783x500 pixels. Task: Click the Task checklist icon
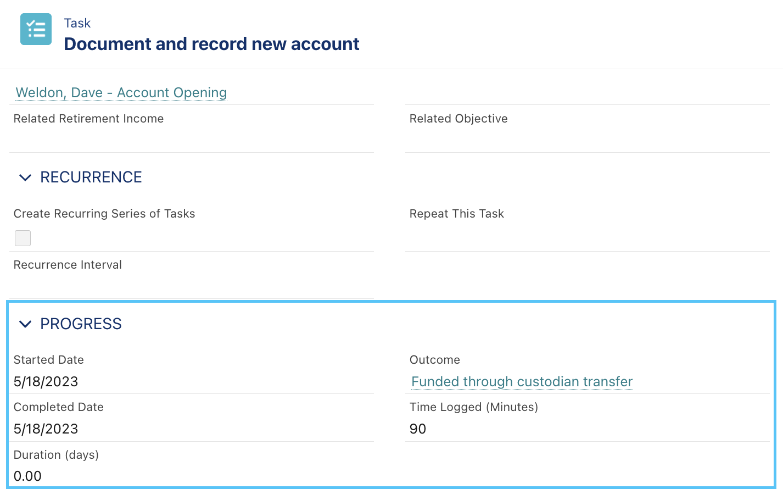[x=36, y=29]
